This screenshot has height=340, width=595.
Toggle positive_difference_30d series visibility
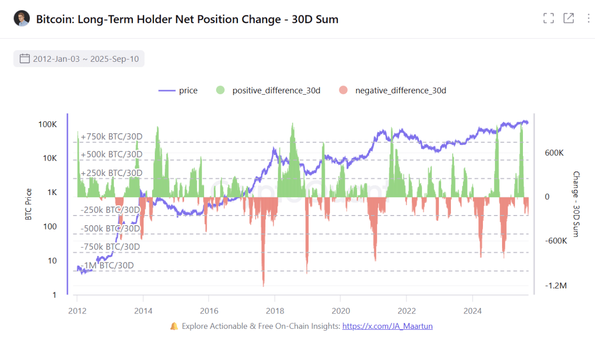(276, 91)
